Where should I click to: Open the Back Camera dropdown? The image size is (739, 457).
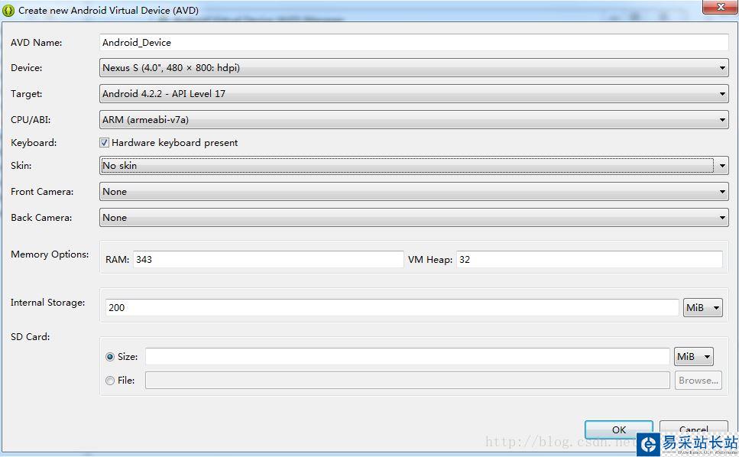point(413,218)
